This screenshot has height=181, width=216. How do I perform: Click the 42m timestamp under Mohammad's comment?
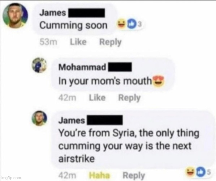tap(67, 98)
